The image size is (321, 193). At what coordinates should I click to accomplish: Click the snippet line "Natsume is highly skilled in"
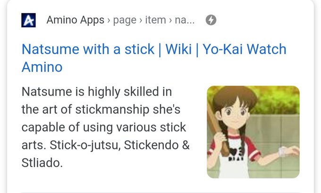[97, 91]
